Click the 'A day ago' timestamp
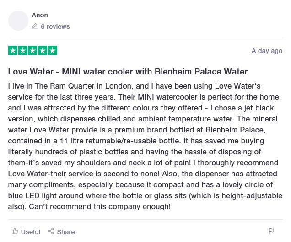This screenshot has width=291, height=242. click(267, 51)
